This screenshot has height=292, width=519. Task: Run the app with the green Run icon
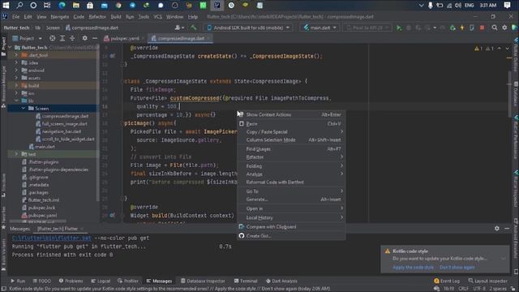pyautogui.click(x=399, y=28)
